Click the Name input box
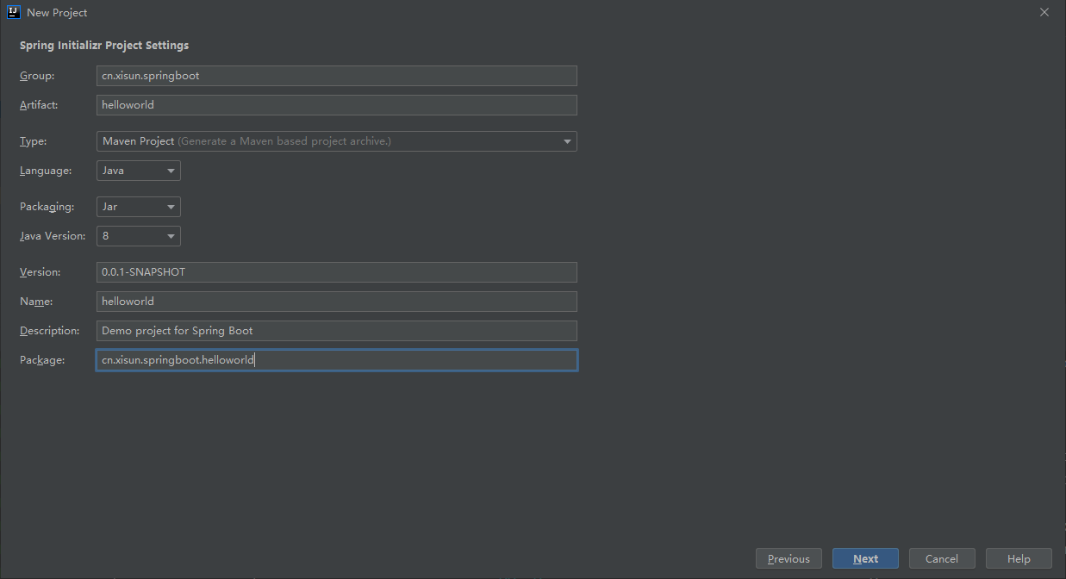 pyautogui.click(x=336, y=302)
